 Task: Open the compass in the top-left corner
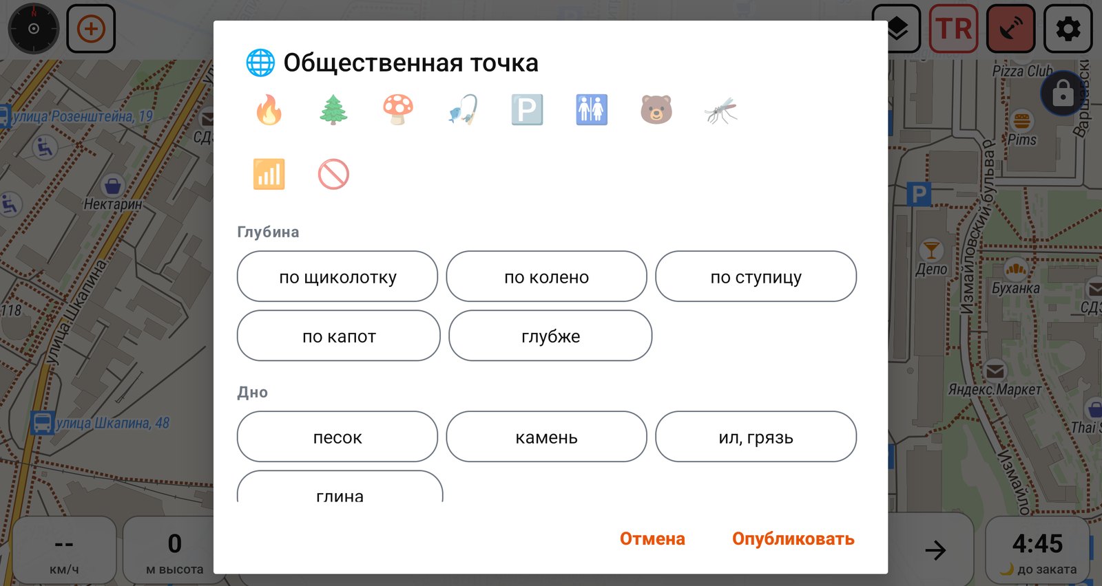tap(34, 29)
